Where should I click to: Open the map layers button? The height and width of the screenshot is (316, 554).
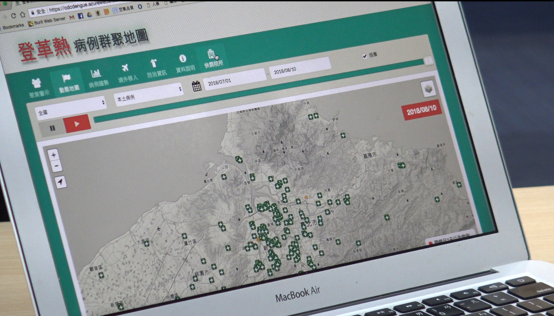[428, 89]
